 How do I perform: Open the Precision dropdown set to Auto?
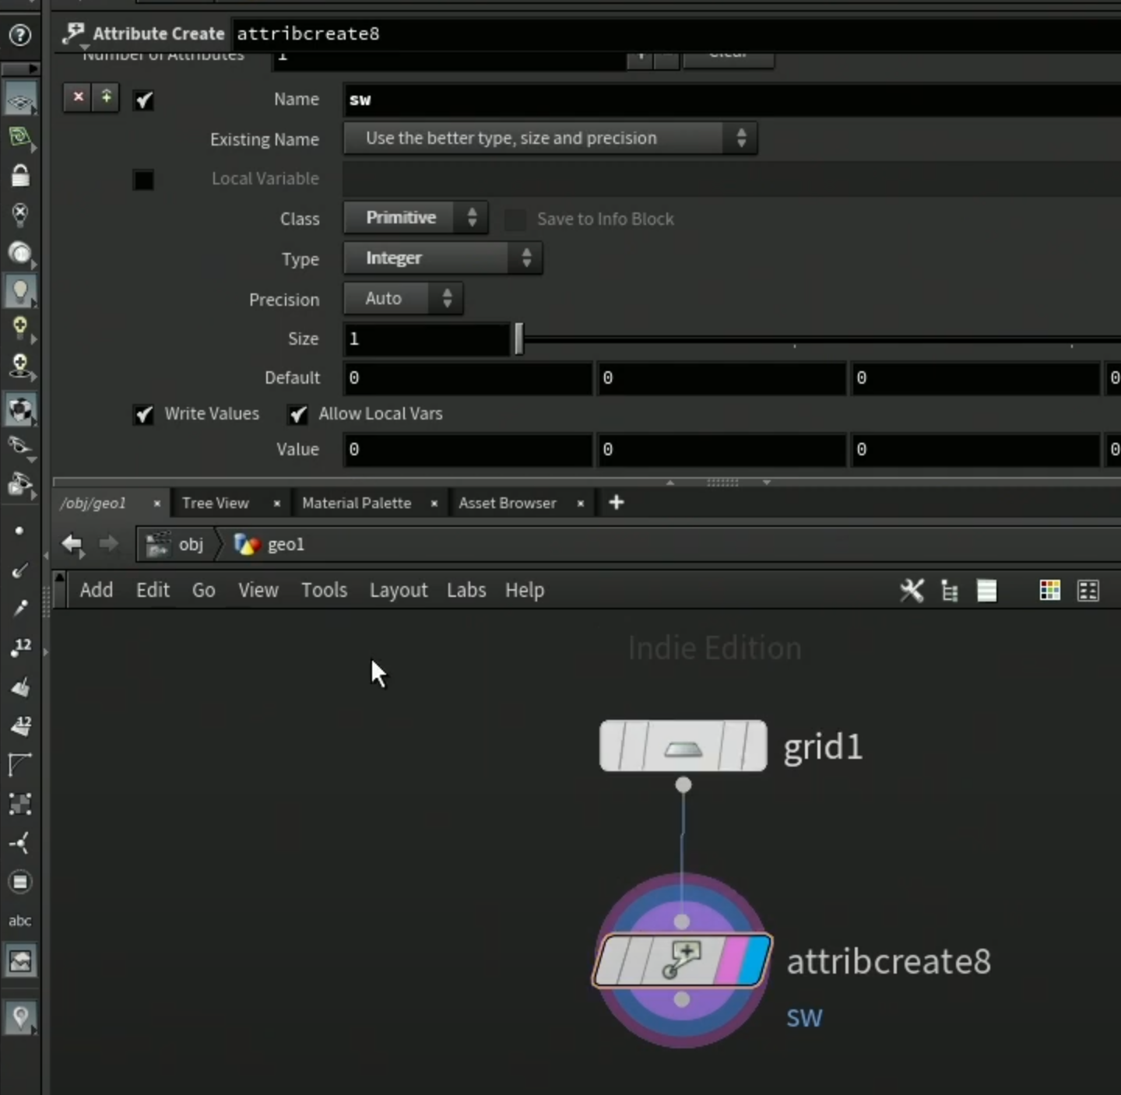click(403, 299)
